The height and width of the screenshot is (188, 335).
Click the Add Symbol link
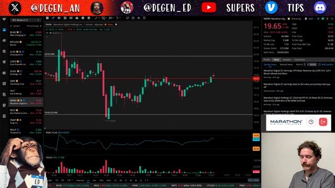pyautogui.click(x=326, y=65)
